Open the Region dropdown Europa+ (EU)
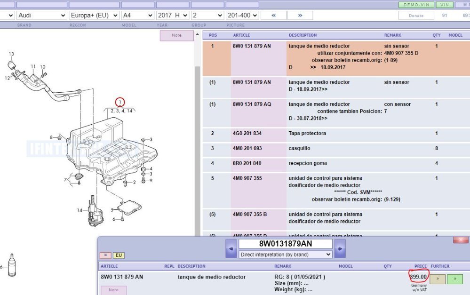This screenshot has height=295, width=470. click(x=94, y=15)
